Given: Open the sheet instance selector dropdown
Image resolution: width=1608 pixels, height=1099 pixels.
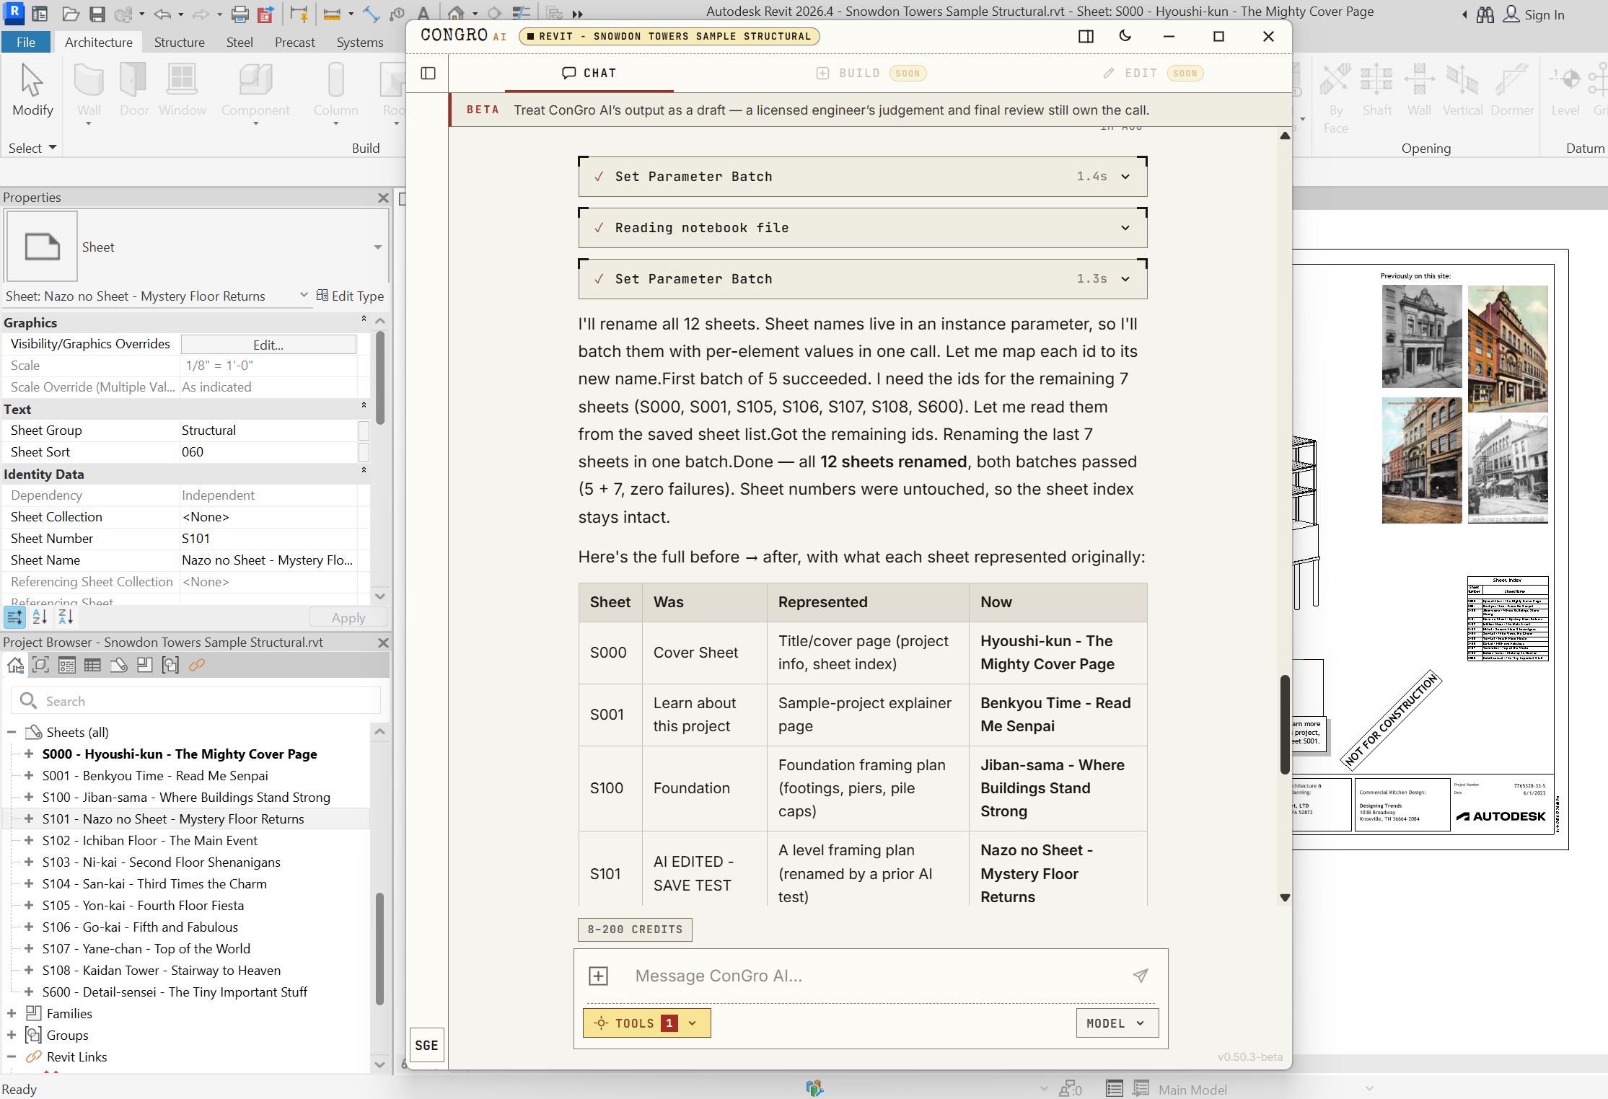Looking at the screenshot, I should pos(304,296).
